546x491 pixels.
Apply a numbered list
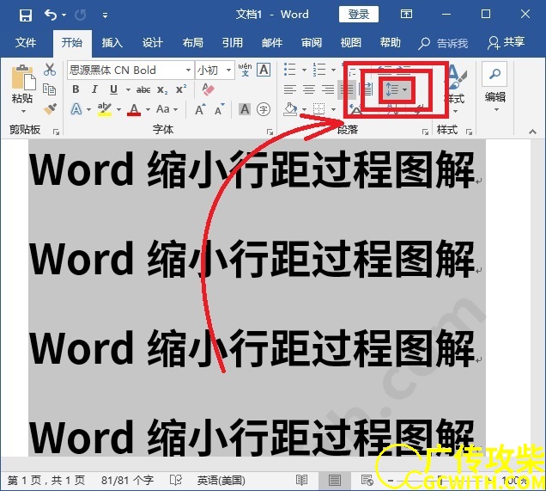[x=318, y=70]
